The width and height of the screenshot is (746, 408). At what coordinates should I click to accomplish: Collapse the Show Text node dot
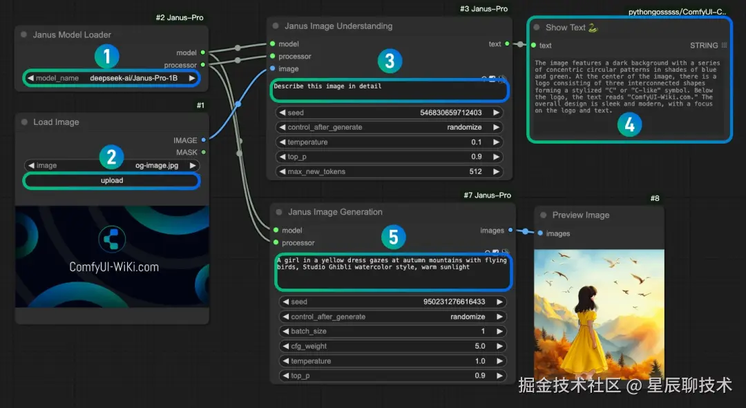click(537, 28)
